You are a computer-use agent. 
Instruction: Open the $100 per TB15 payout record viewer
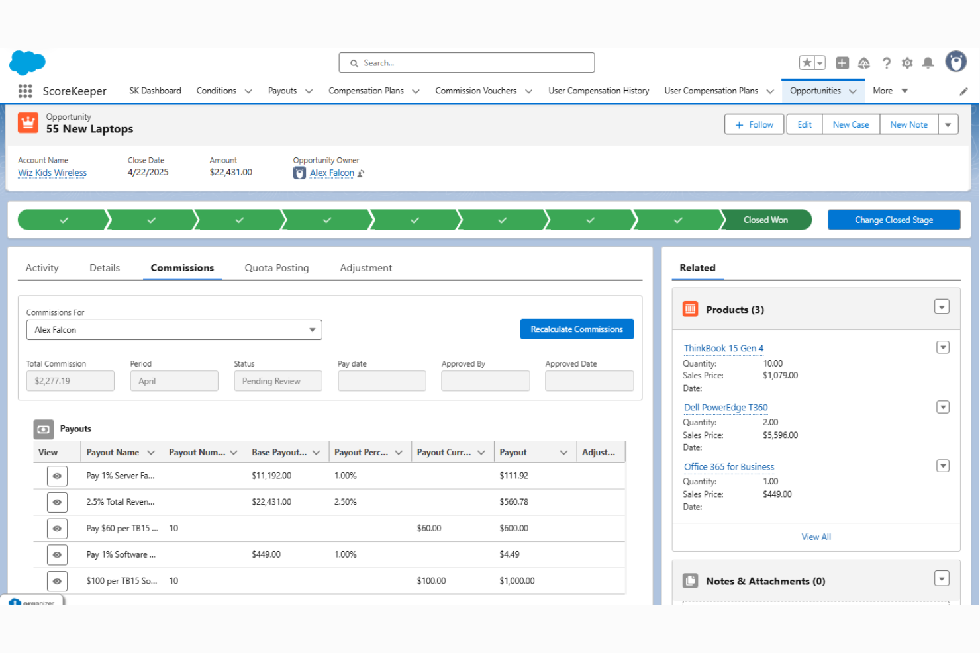(x=57, y=581)
